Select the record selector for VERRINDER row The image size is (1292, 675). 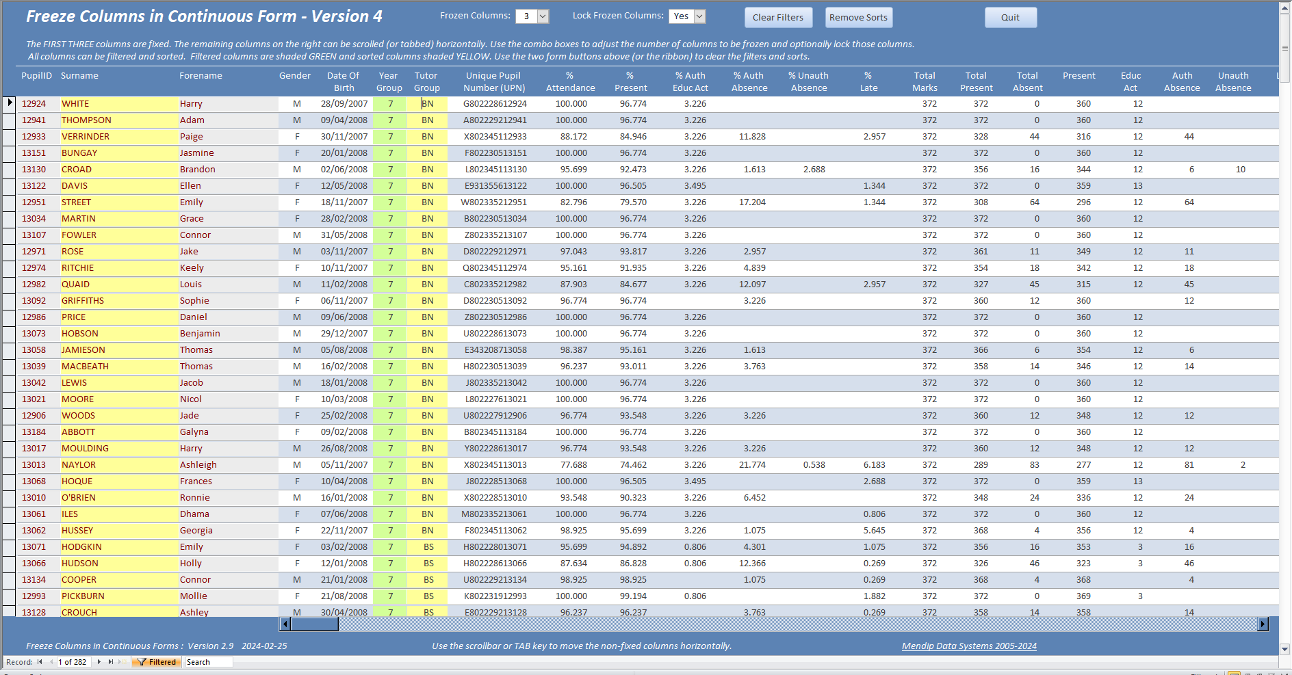pyautogui.click(x=9, y=137)
